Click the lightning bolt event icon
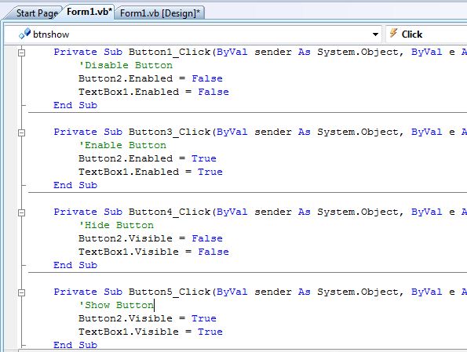Viewport: 467px width, 352px height. (x=394, y=34)
